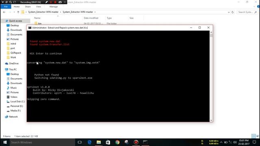260x146 pixels.
Task: Click first System_Extractor-WIN-master breadcrumb
Action: (43, 12)
